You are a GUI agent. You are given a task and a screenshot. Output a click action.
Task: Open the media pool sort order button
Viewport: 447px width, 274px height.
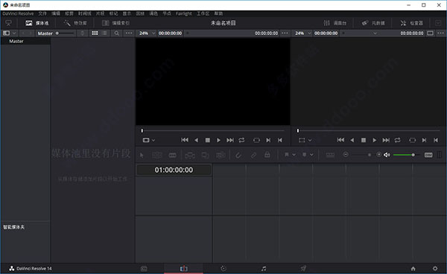point(83,33)
